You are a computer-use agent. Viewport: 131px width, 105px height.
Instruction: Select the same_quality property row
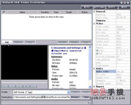(x=113, y=59)
